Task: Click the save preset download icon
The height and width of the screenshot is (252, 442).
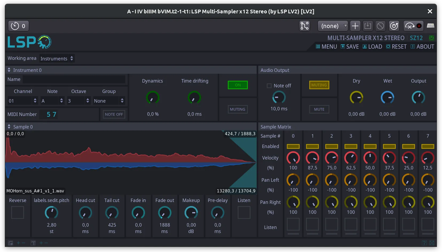Action: (368, 26)
